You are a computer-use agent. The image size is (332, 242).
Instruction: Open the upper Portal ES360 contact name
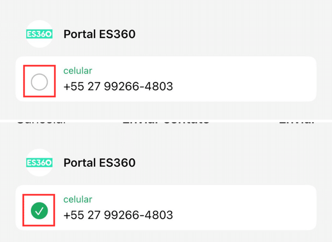tap(99, 34)
